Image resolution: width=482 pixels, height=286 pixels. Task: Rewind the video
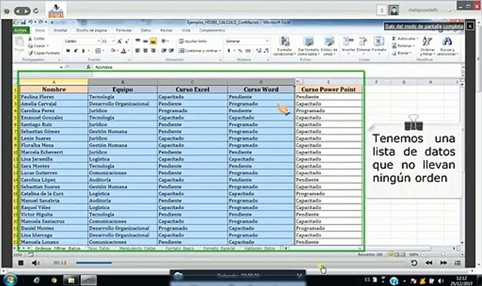tap(429, 263)
